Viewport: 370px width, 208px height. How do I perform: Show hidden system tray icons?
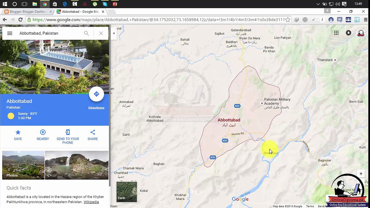pyautogui.click(x=318, y=4)
